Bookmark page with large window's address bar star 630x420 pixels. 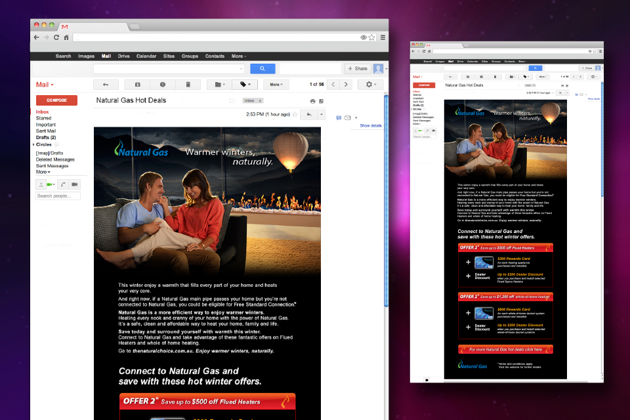[x=371, y=37]
